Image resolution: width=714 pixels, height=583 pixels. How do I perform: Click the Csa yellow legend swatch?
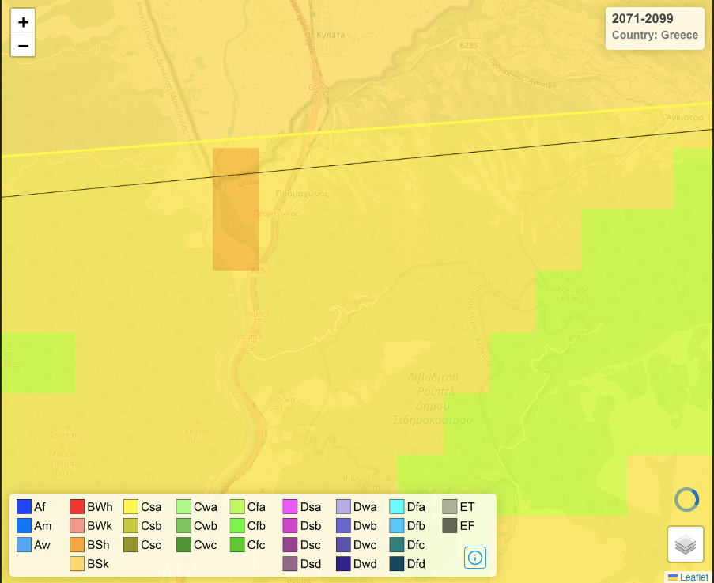click(130, 506)
